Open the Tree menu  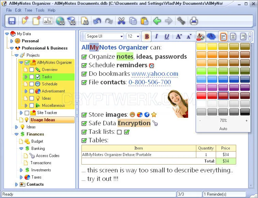(28, 10)
